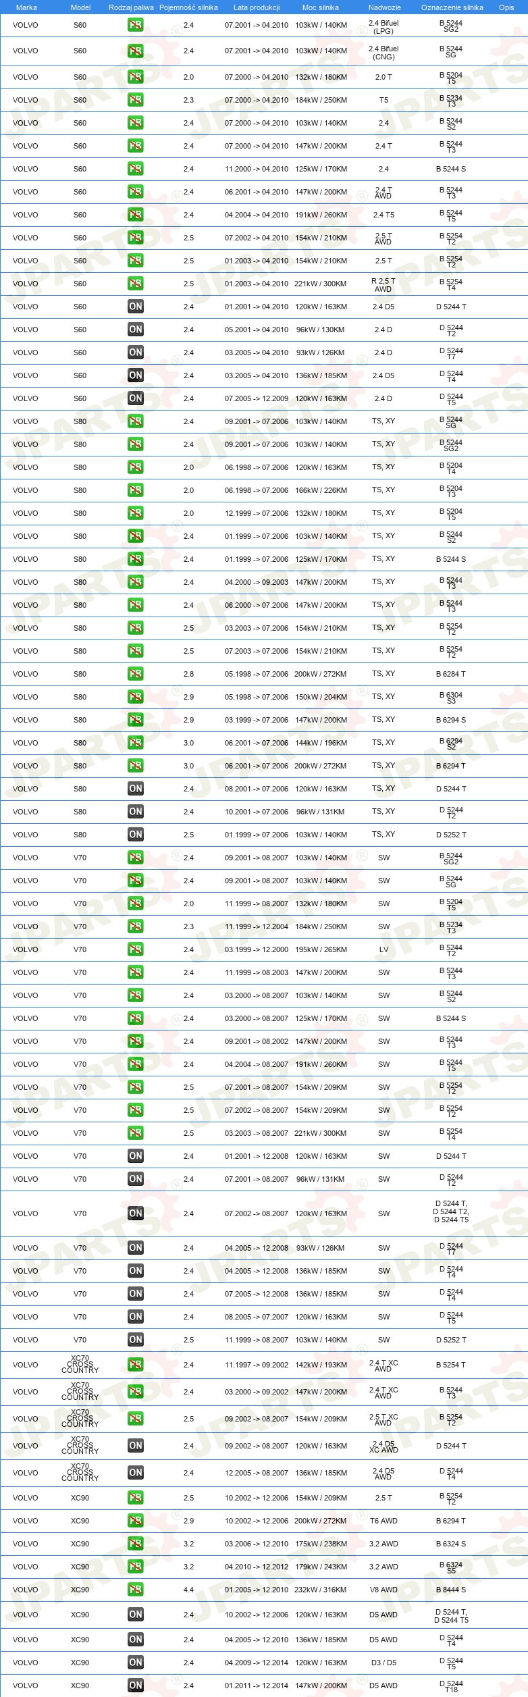Select the B 8444 S engine code
This screenshot has width=528, height=1697.
point(451,1590)
